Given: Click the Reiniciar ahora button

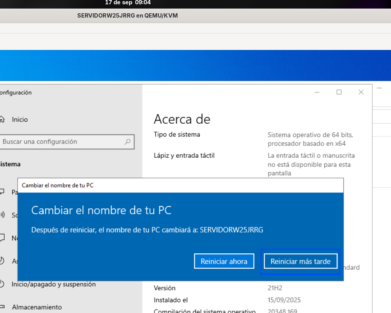Looking at the screenshot, I should [x=224, y=261].
